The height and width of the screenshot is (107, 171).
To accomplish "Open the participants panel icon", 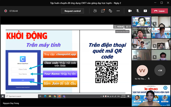I will click(95, 11).
